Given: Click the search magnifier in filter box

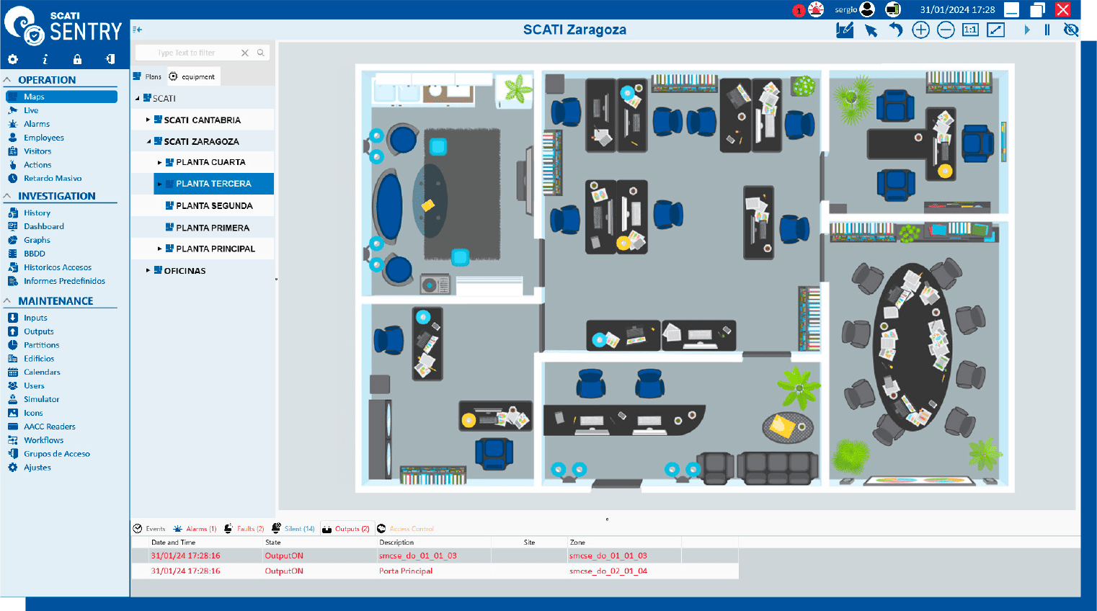Looking at the screenshot, I should (x=261, y=53).
